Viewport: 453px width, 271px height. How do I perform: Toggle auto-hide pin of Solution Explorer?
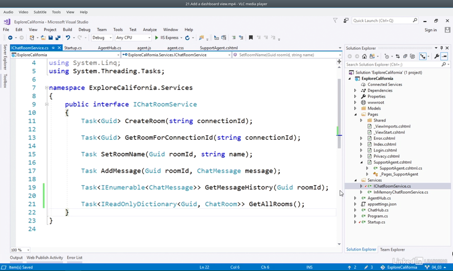441,48
